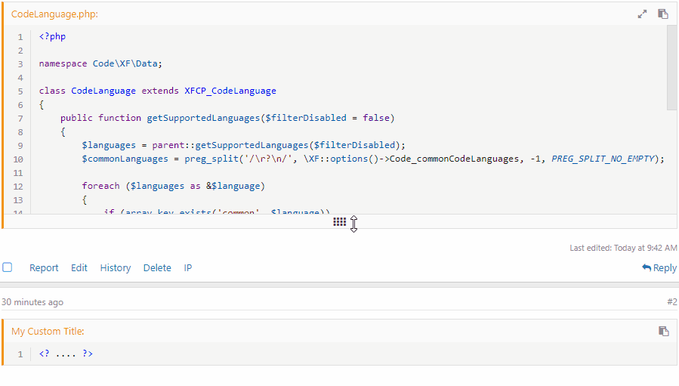Expand CodeLanguage.php code block to fullscreen
This screenshot has height=386, width=679.
pyautogui.click(x=643, y=14)
